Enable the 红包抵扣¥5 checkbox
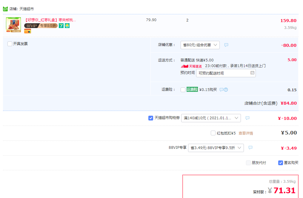303x198 pixels. [213, 133]
